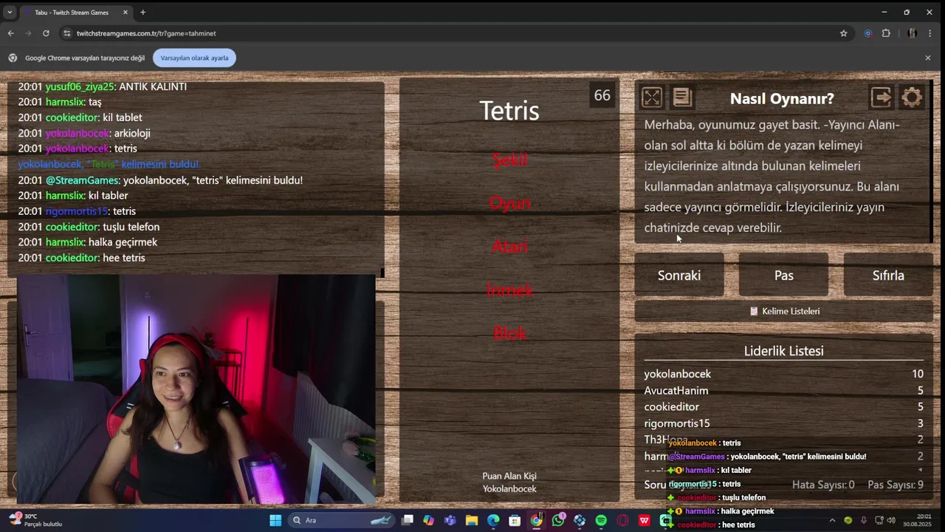Open the weather widget showing 30°C
Viewport: 945px width, 532px height.
pyautogui.click(x=34, y=520)
